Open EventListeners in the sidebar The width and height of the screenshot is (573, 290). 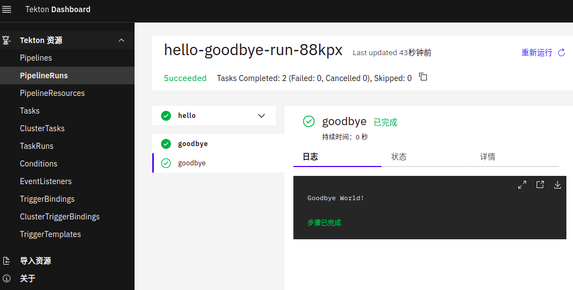(67, 181)
